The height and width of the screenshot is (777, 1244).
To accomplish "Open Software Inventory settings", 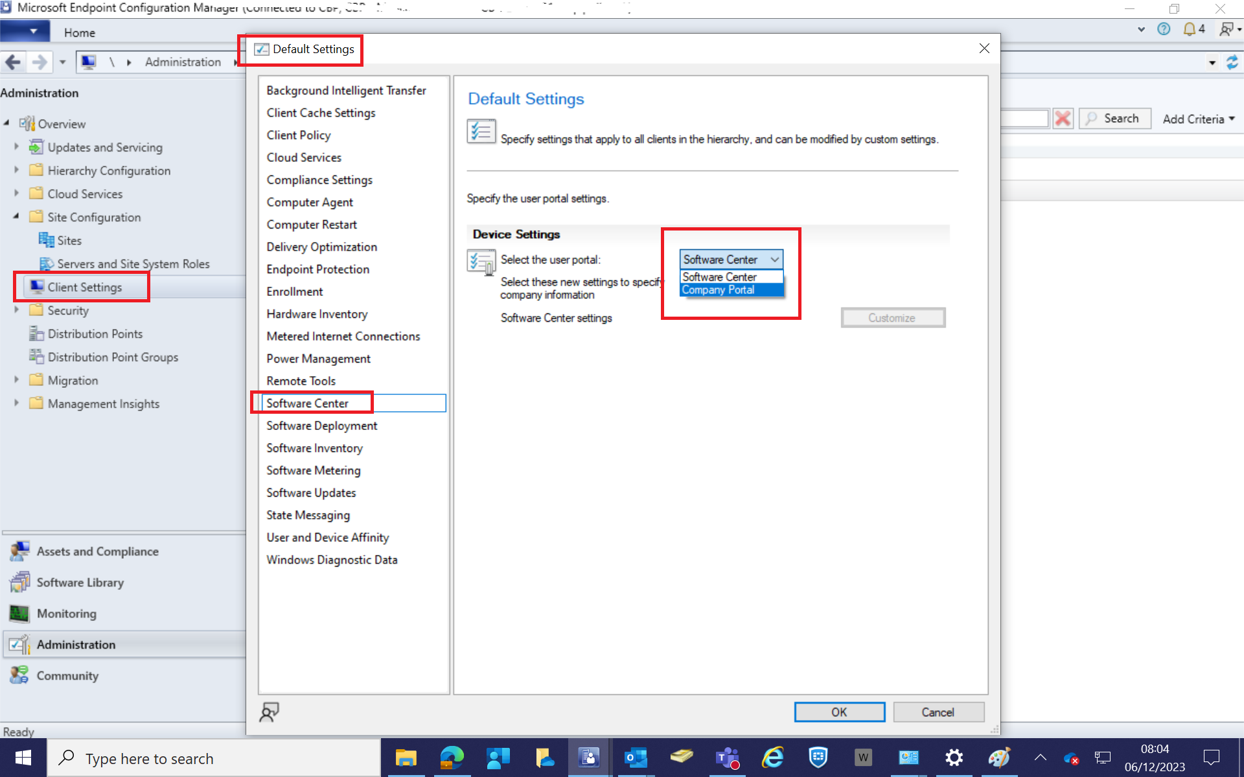I will pyautogui.click(x=314, y=448).
